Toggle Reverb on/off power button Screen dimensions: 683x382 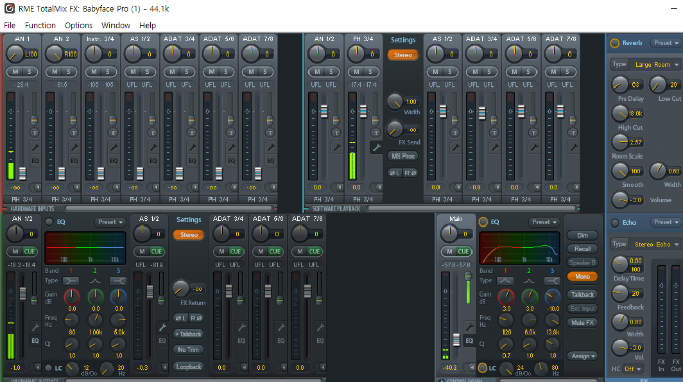(614, 43)
